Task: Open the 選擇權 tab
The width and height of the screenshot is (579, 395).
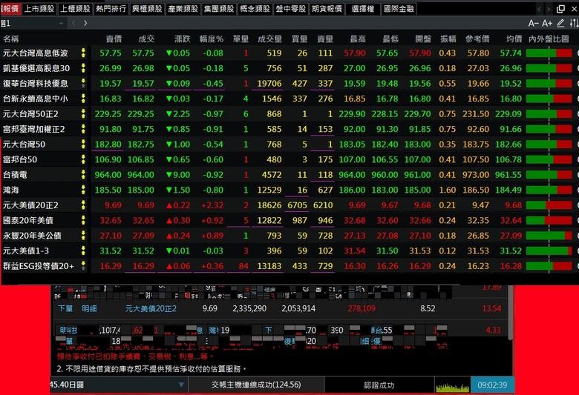Action: pos(362,8)
